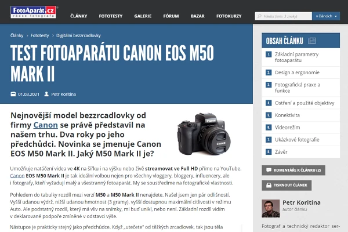Open the FOTOTESTY menu
348x232 pixels.
[111, 16]
